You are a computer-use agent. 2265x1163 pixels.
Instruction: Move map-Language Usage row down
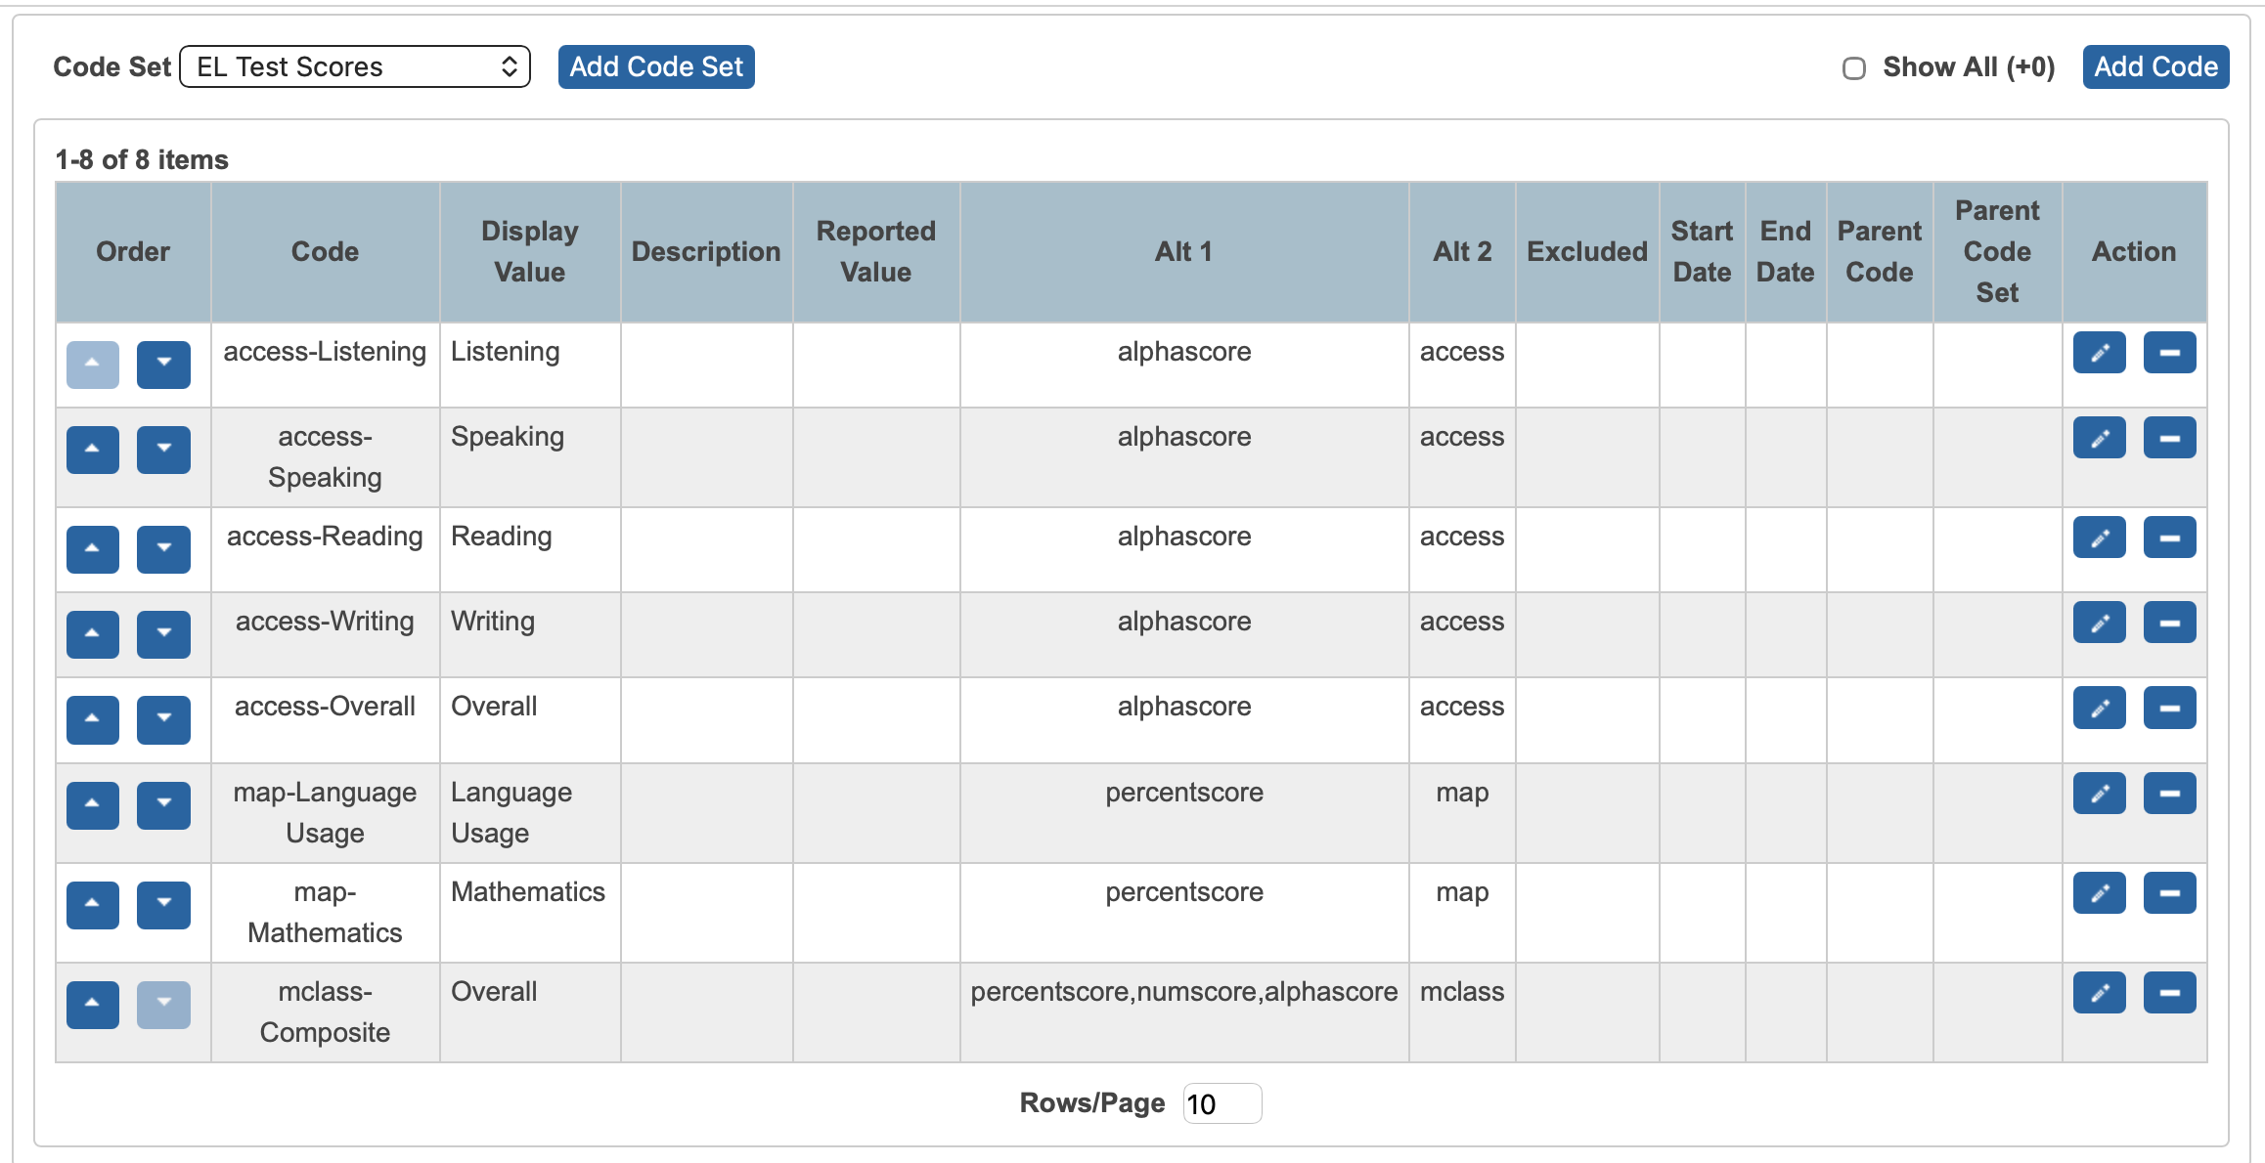coord(163,805)
